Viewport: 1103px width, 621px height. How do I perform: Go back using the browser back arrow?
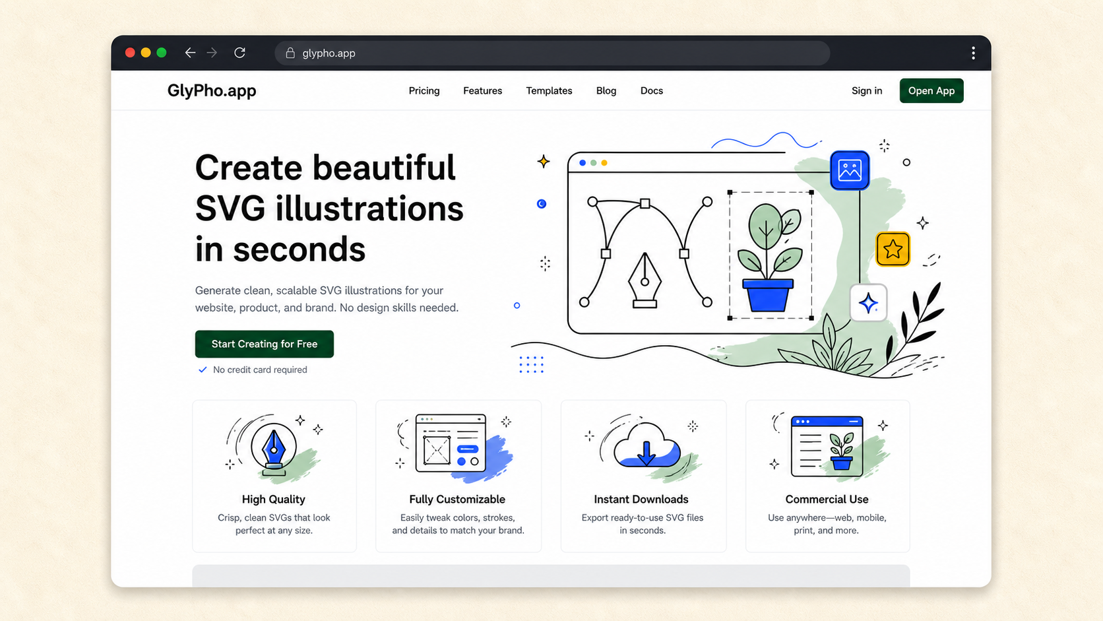pyautogui.click(x=190, y=53)
